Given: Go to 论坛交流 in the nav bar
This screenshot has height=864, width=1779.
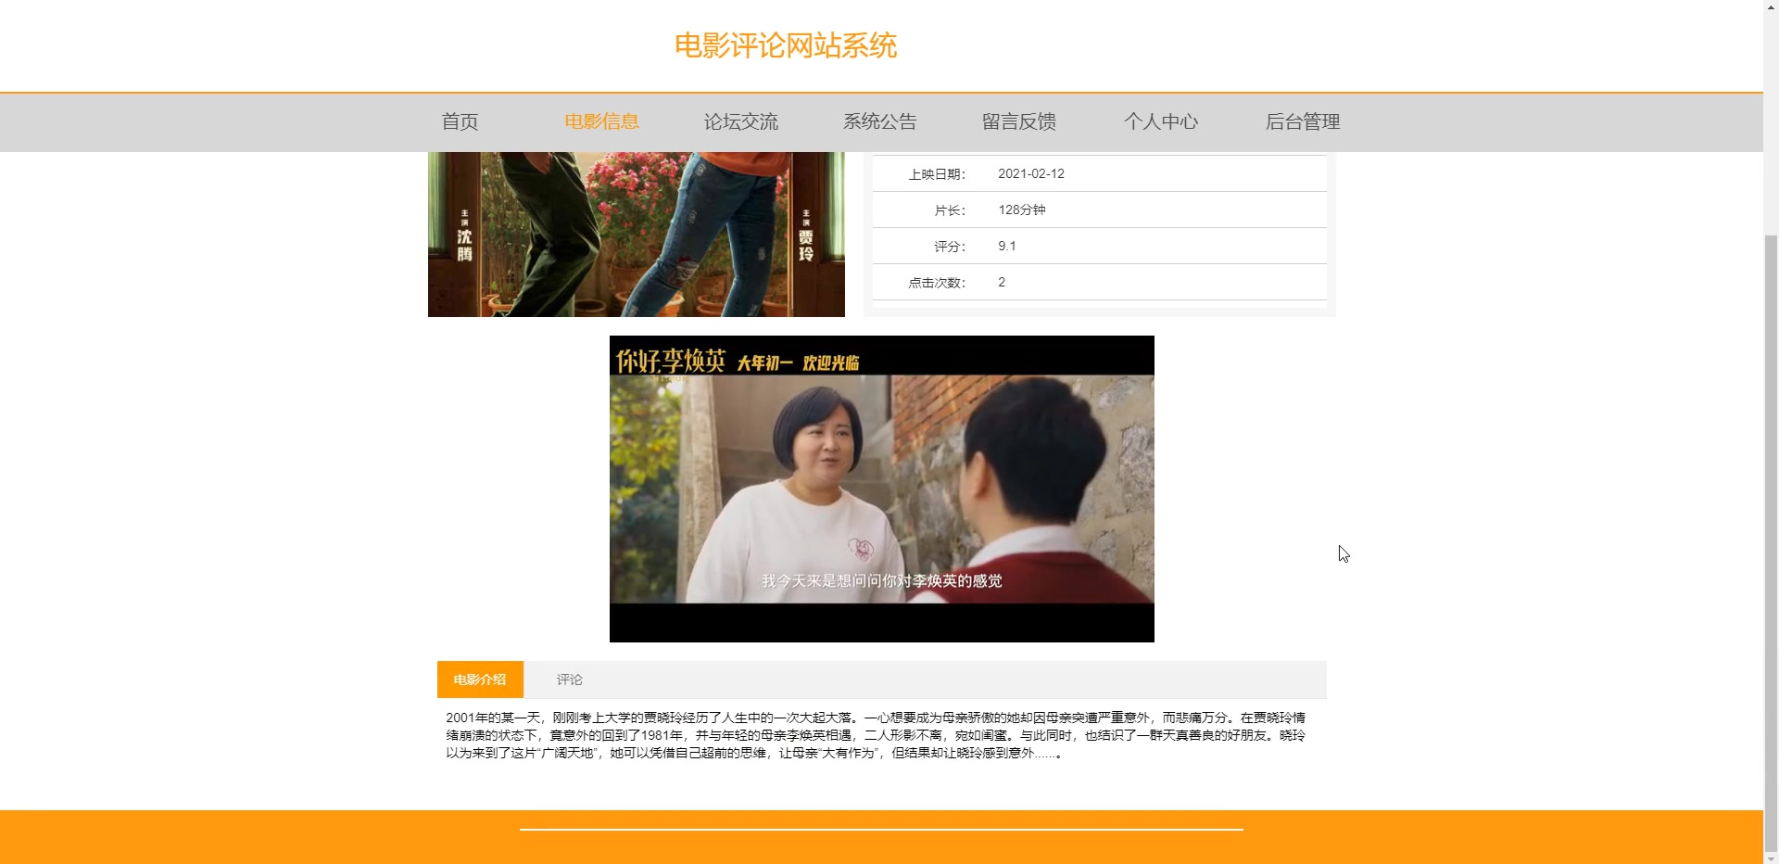Looking at the screenshot, I should coord(740,121).
